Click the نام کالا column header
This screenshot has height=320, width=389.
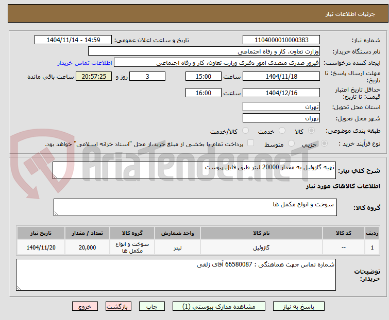pyautogui.click(x=261, y=233)
